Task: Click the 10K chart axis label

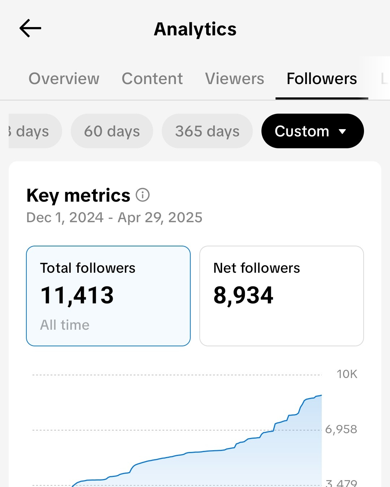Action: tap(347, 374)
